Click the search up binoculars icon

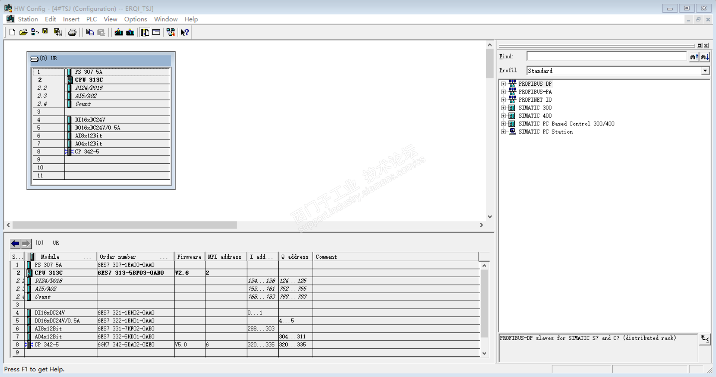[694, 57]
